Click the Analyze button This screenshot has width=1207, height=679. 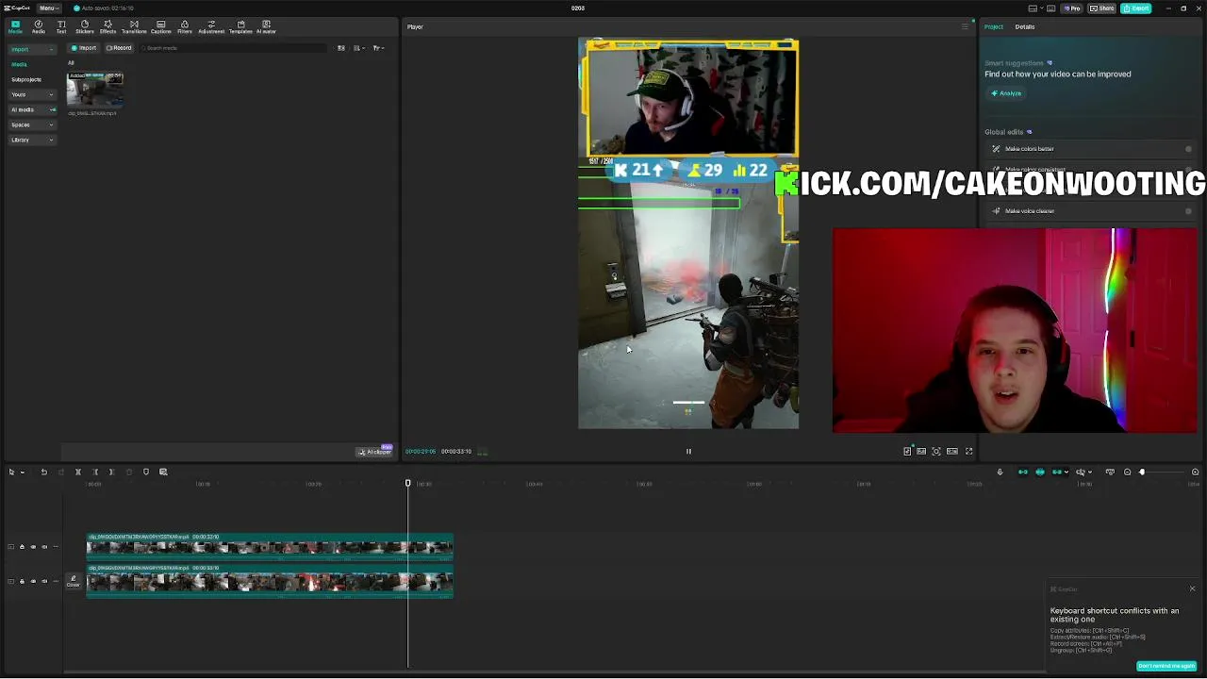click(1006, 93)
